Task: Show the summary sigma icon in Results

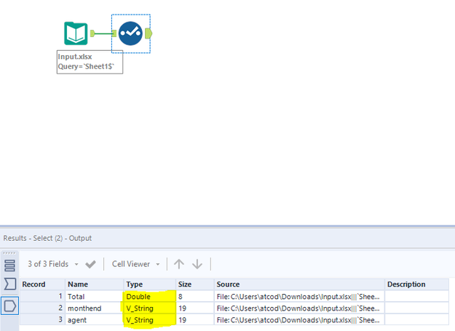Action: pyautogui.click(x=10, y=284)
